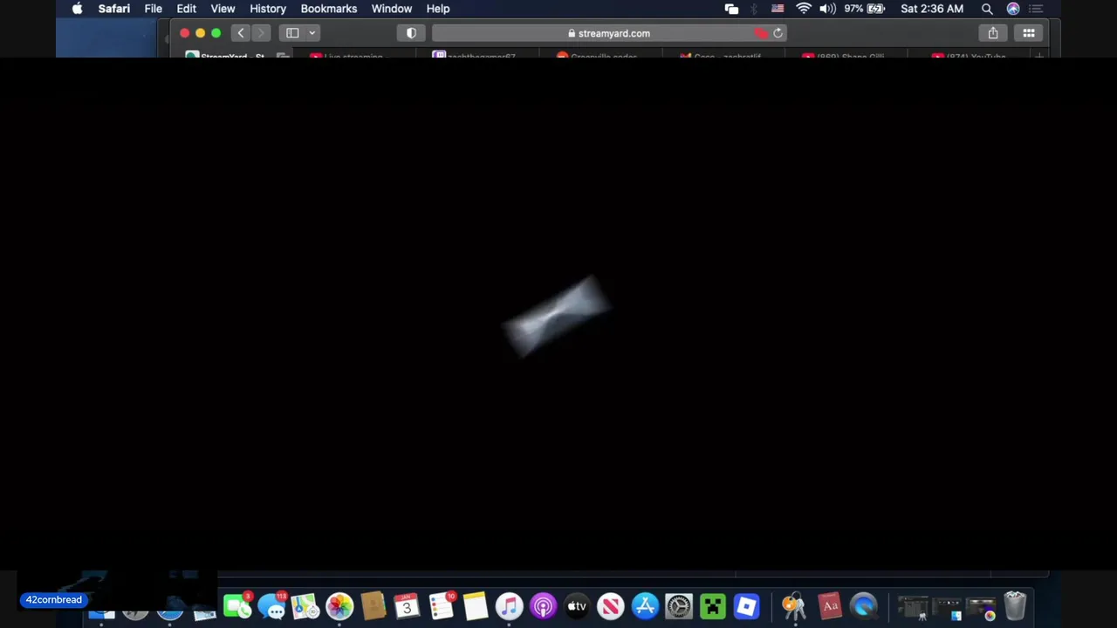Image resolution: width=1117 pixels, height=628 pixels.
Task: Open Keychain Access from the Dock
Action: pyautogui.click(x=794, y=606)
